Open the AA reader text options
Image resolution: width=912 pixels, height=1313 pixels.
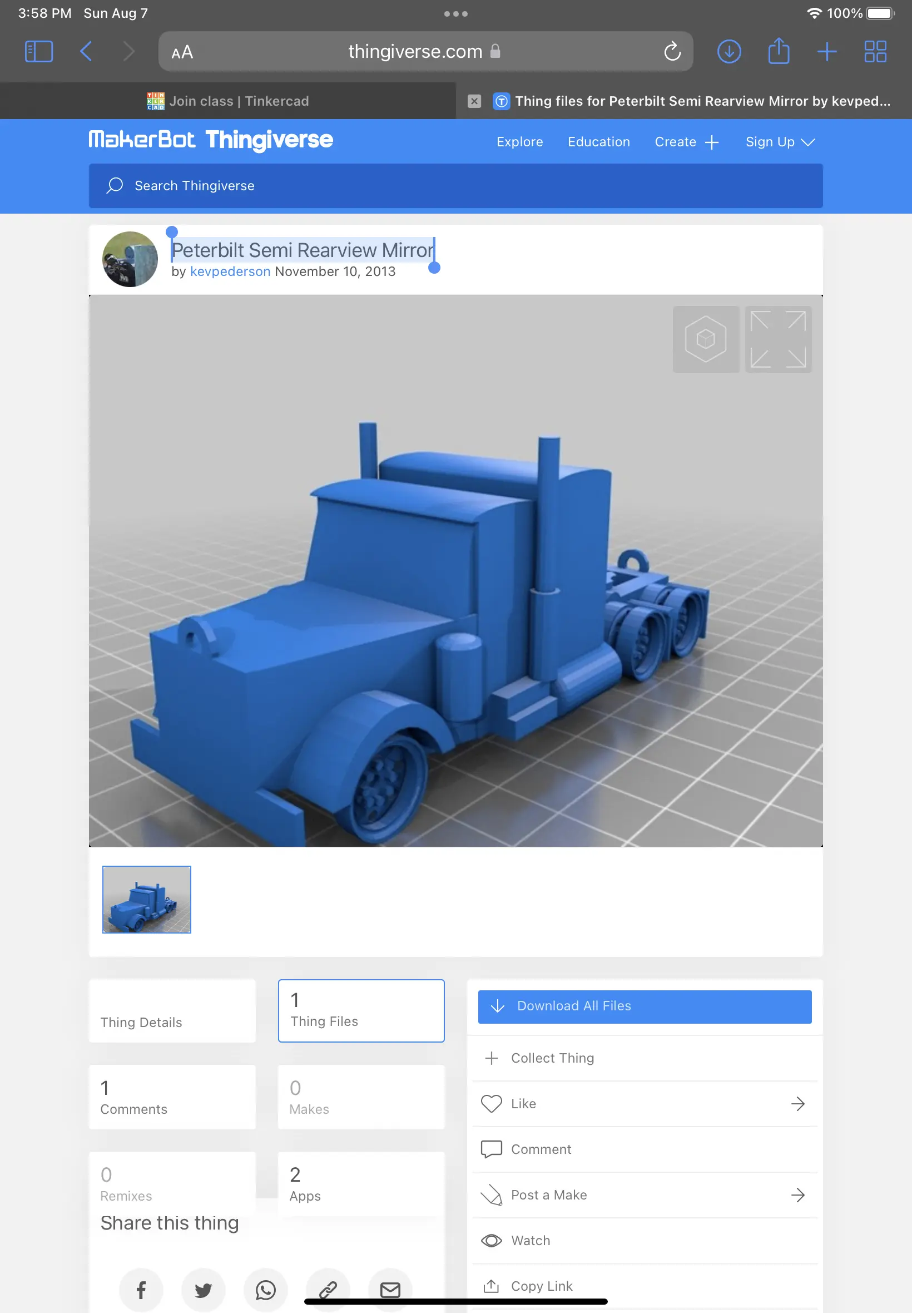pos(182,53)
